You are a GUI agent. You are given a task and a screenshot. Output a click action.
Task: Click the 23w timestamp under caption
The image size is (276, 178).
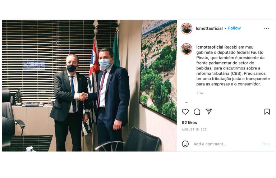[200, 93]
